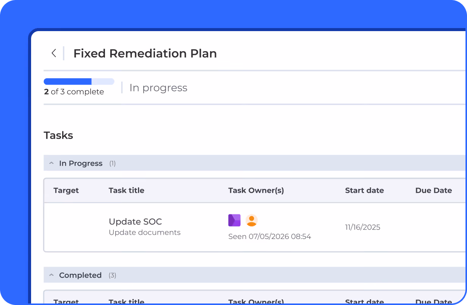Click the 11/16/2025 start date cell
Screen dimensions: 467x305
363,227
